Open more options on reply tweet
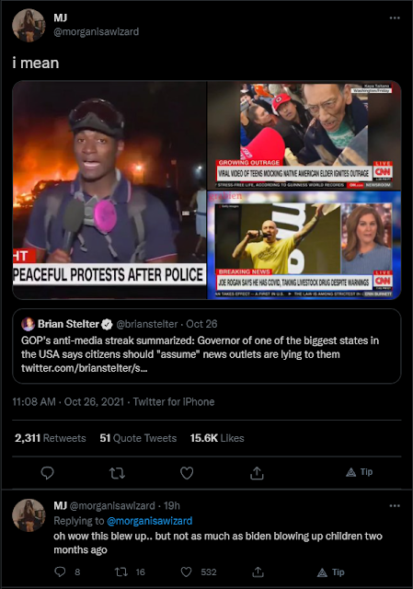This screenshot has height=589, width=413. coord(395,505)
